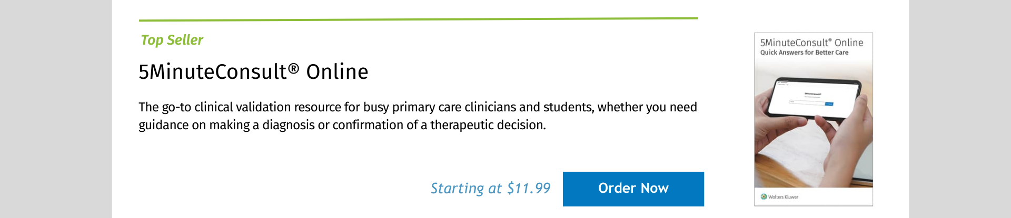
Task: Click the 5MinuteConsult® Online product heading
Action: 253,72
